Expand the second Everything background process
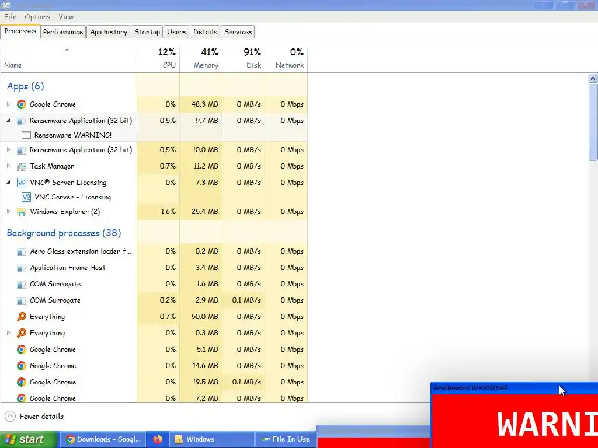The height and width of the screenshot is (448, 598). pos(8,333)
